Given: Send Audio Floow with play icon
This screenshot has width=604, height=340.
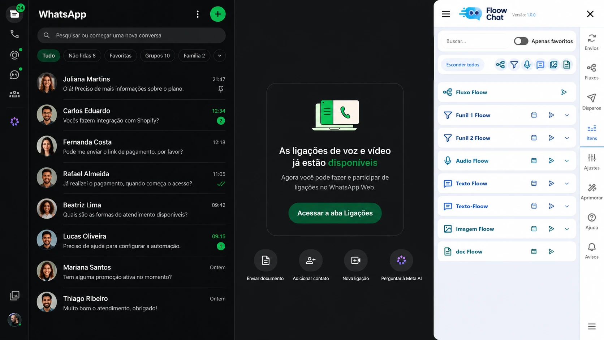Looking at the screenshot, I should click(551, 160).
